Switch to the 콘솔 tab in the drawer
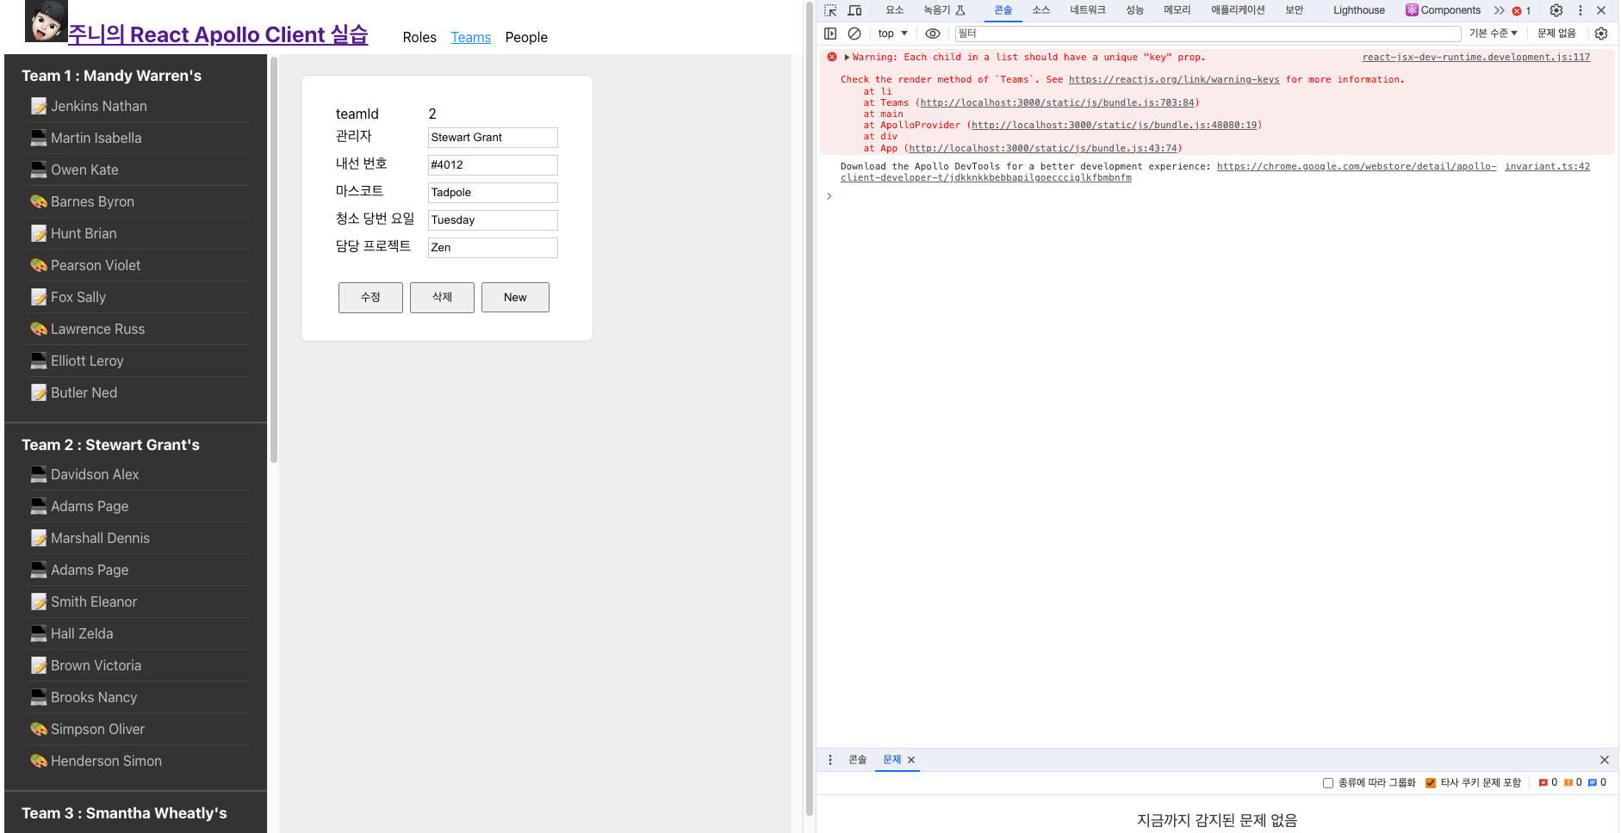This screenshot has height=833, width=1621. (858, 760)
